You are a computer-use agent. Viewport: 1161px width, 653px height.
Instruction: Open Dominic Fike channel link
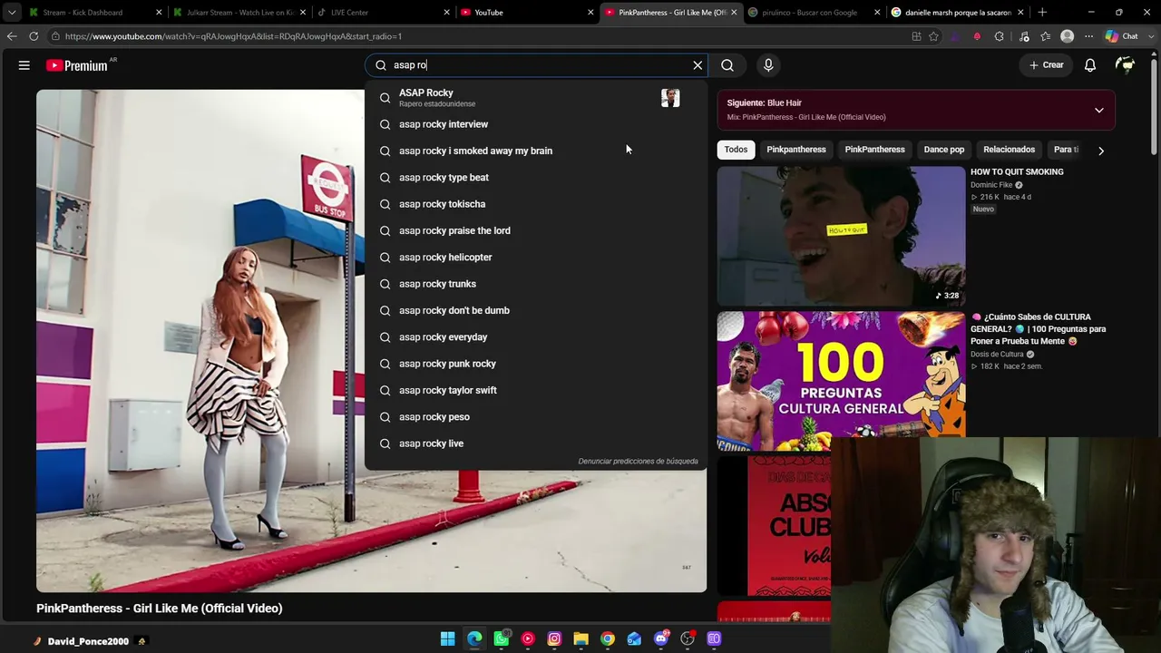coord(991,185)
